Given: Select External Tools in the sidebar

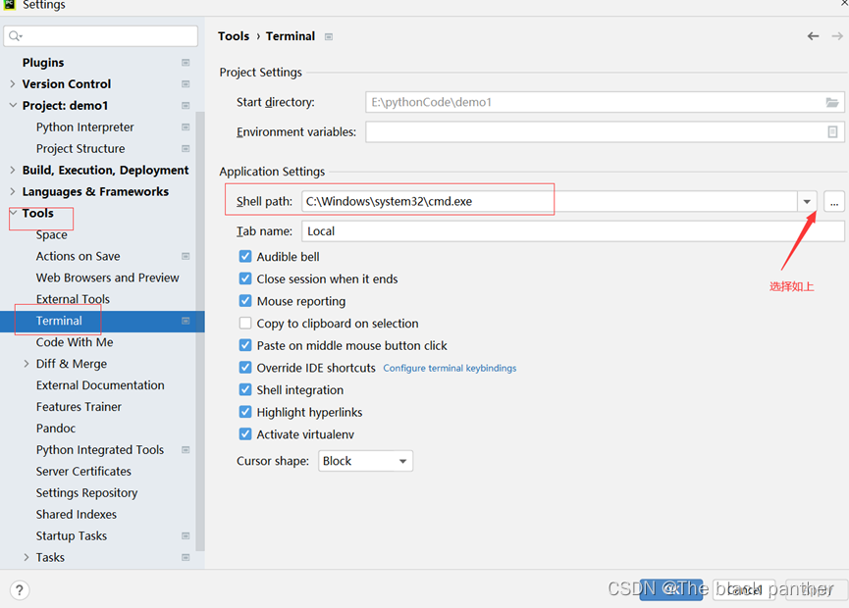Looking at the screenshot, I should 73,299.
